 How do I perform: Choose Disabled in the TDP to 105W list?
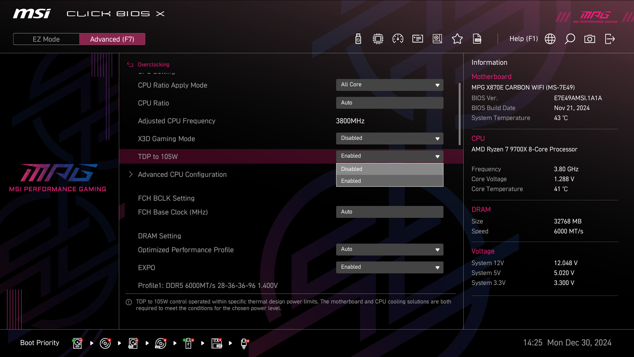pyautogui.click(x=390, y=169)
